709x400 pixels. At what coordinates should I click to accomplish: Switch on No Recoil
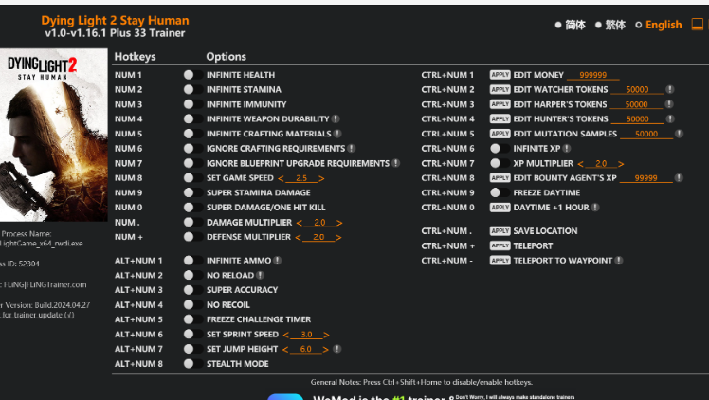193,305
